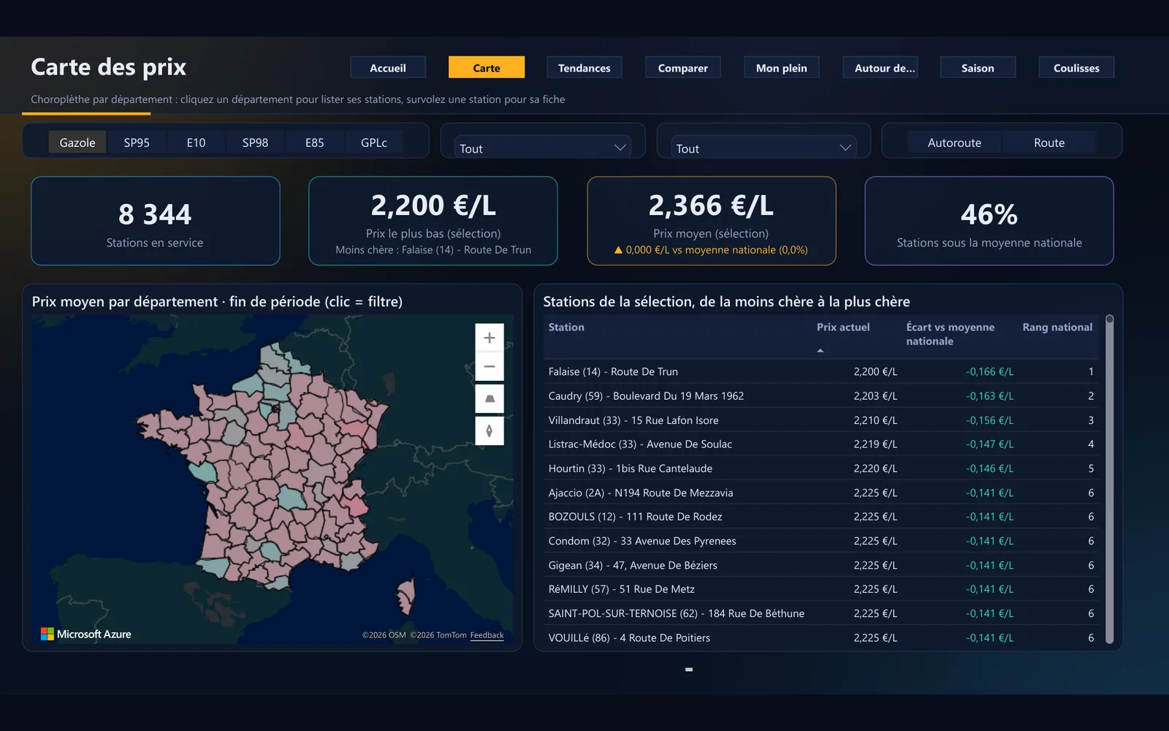Filter stations by Route
The height and width of the screenshot is (731, 1169).
pyautogui.click(x=1049, y=143)
